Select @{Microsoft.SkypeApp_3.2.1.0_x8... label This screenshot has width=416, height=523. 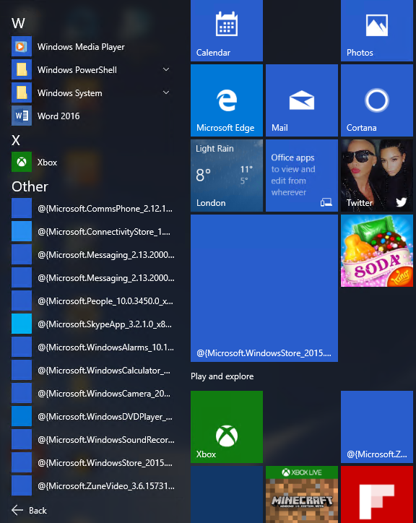[x=105, y=324]
